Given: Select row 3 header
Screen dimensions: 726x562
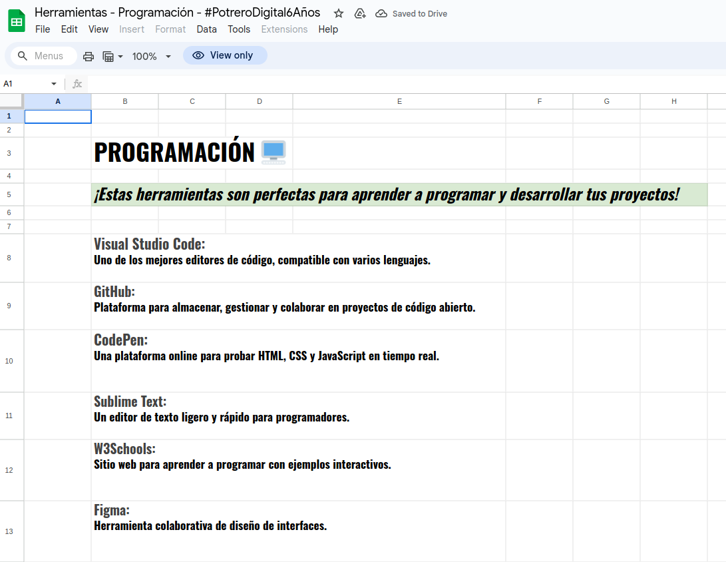Looking at the screenshot, I should 11,153.
